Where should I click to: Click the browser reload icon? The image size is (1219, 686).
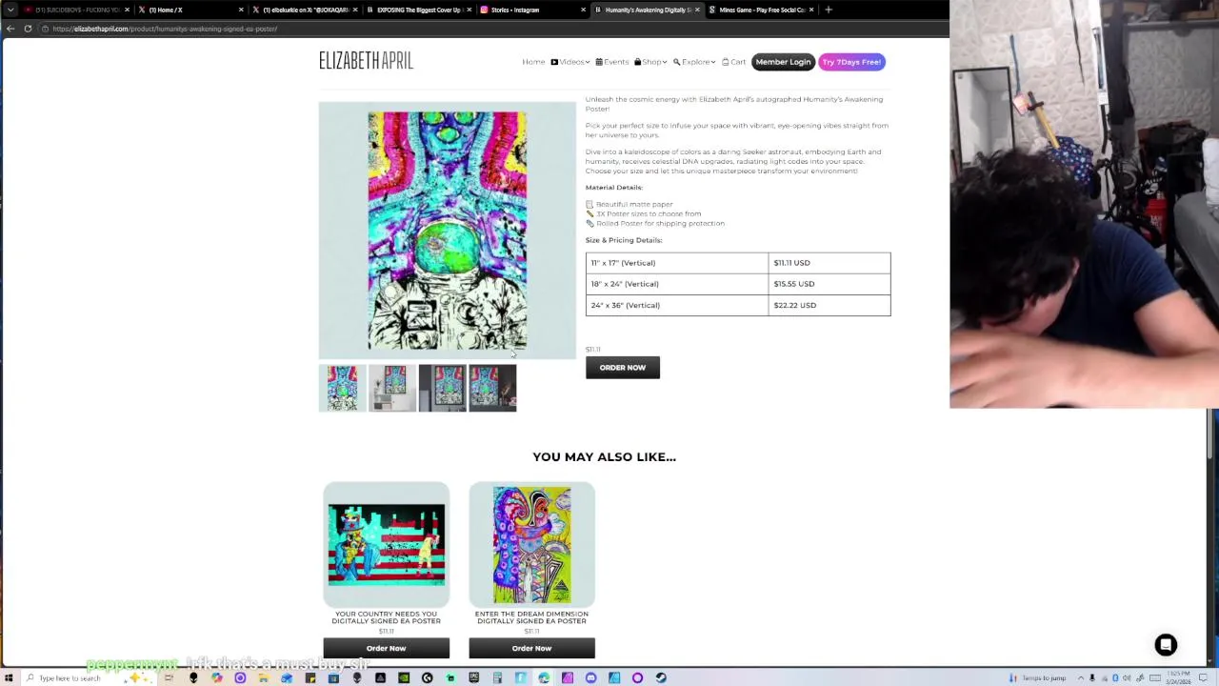click(x=28, y=29)
